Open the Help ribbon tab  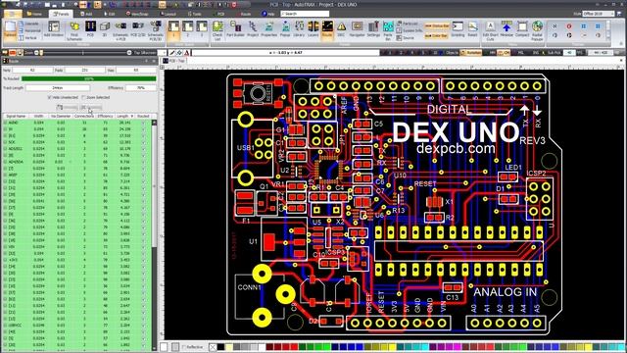click(x=268, y=14)
